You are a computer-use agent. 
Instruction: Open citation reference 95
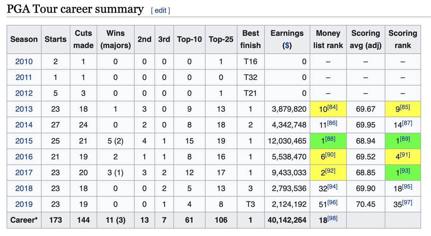[x=407, y=186]
